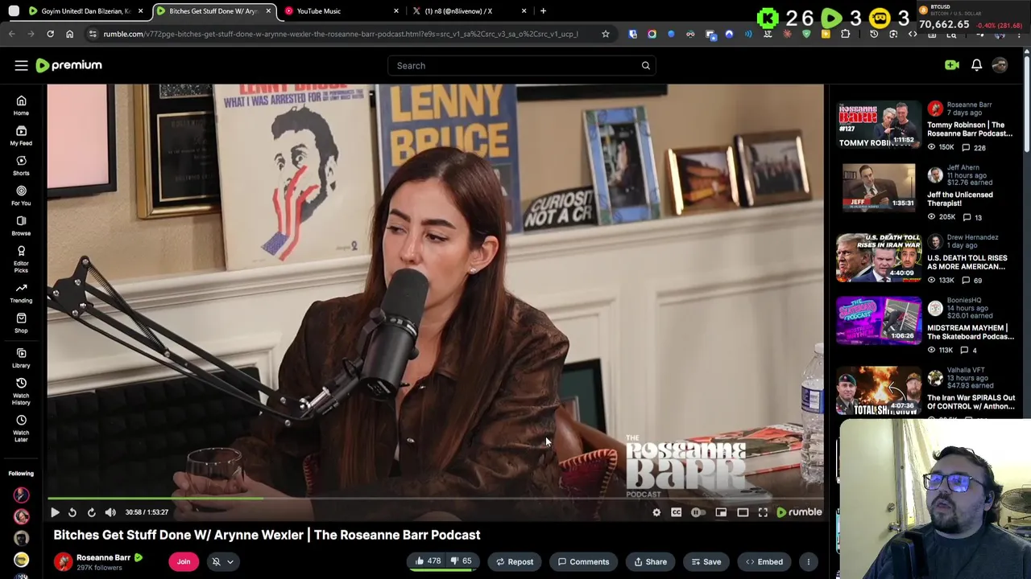The height and width of the screenshot is (579, 1031).
Task: Click the green upload video icon
Action: pyautogui.click(x=951, y=65)
